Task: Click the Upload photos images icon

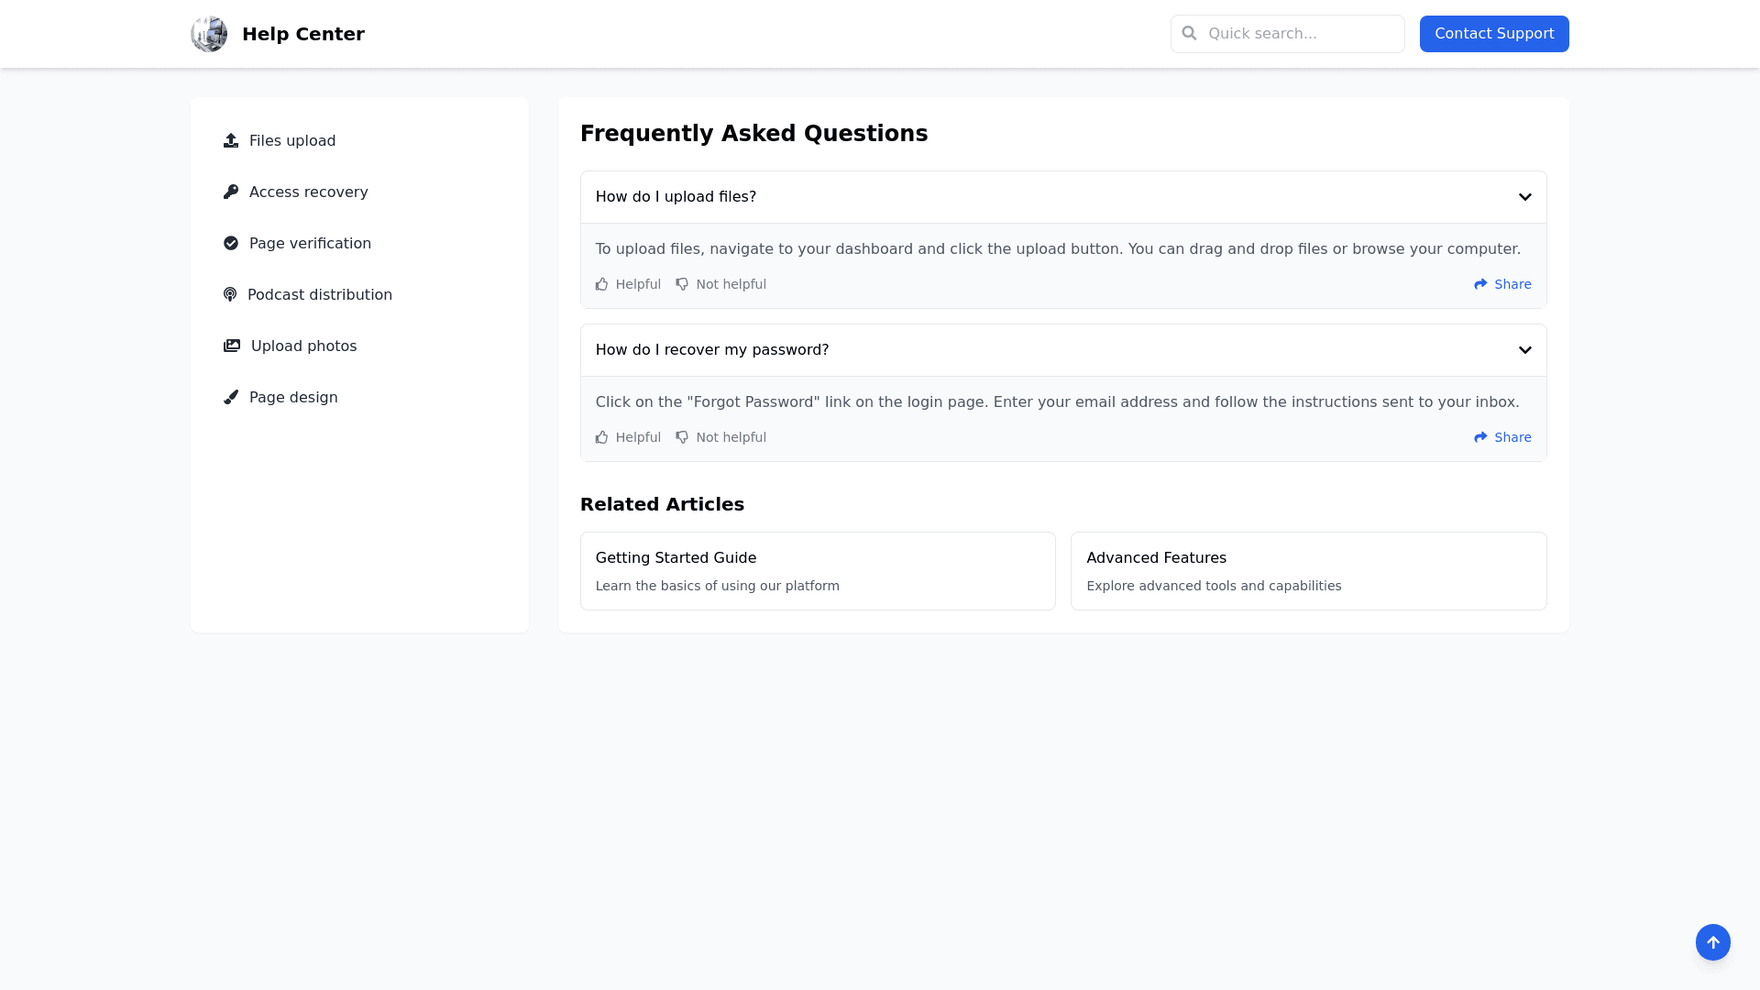Action: coord(232,346)
